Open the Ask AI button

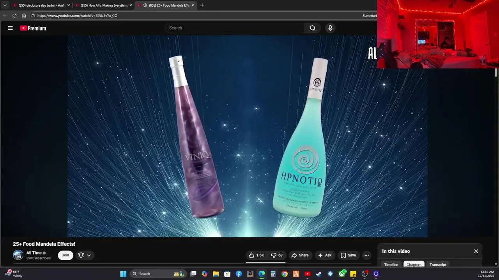(x=325, y=255)
